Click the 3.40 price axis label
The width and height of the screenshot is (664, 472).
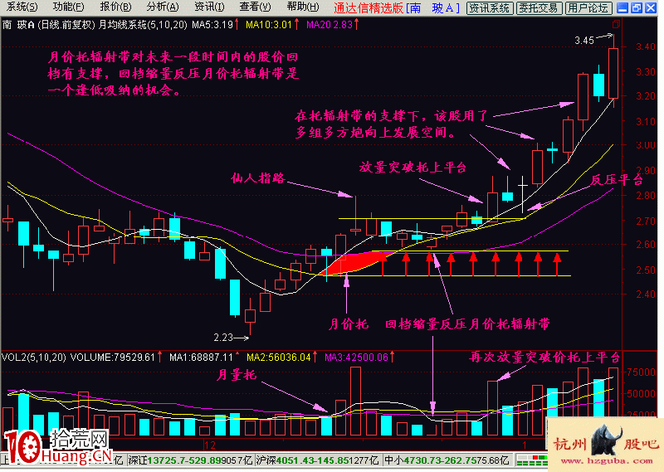646,46
